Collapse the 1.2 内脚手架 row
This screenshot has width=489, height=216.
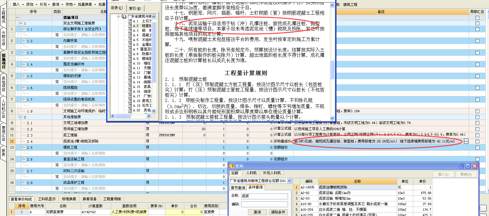(24, 41)
